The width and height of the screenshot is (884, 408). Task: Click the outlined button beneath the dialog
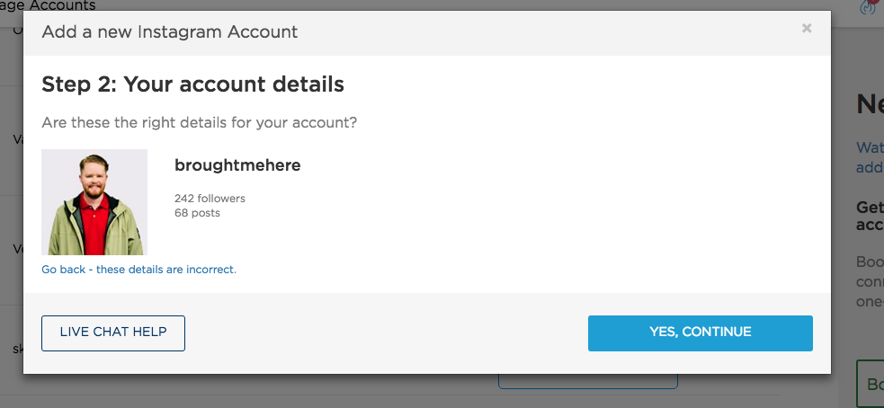tap(588, 382)
